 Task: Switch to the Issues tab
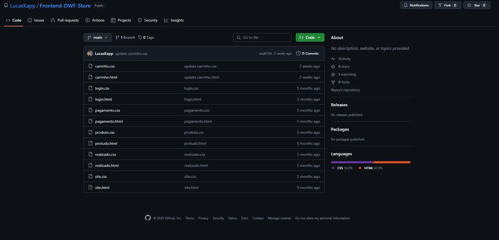[36, 20]
